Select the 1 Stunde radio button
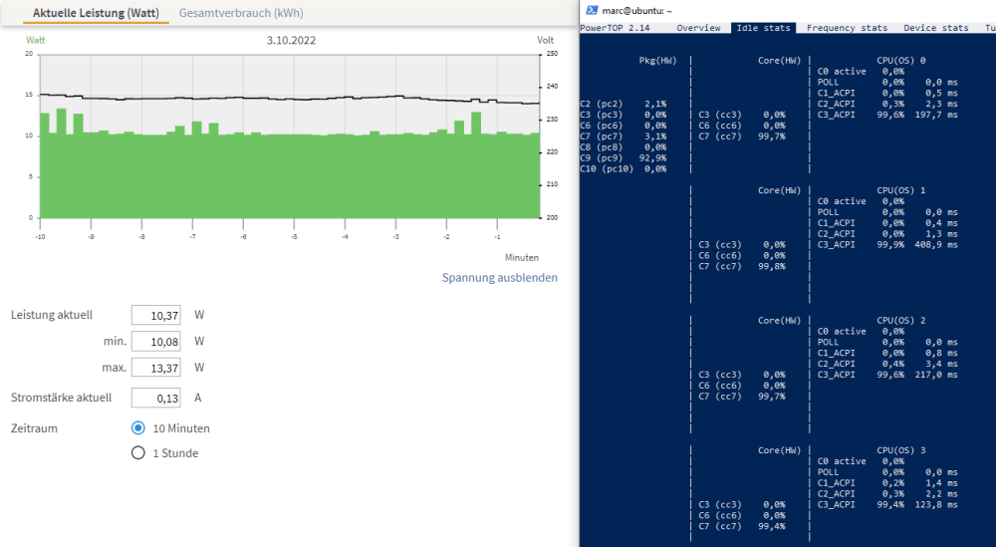The image size is (996, 547). [137, 453]
